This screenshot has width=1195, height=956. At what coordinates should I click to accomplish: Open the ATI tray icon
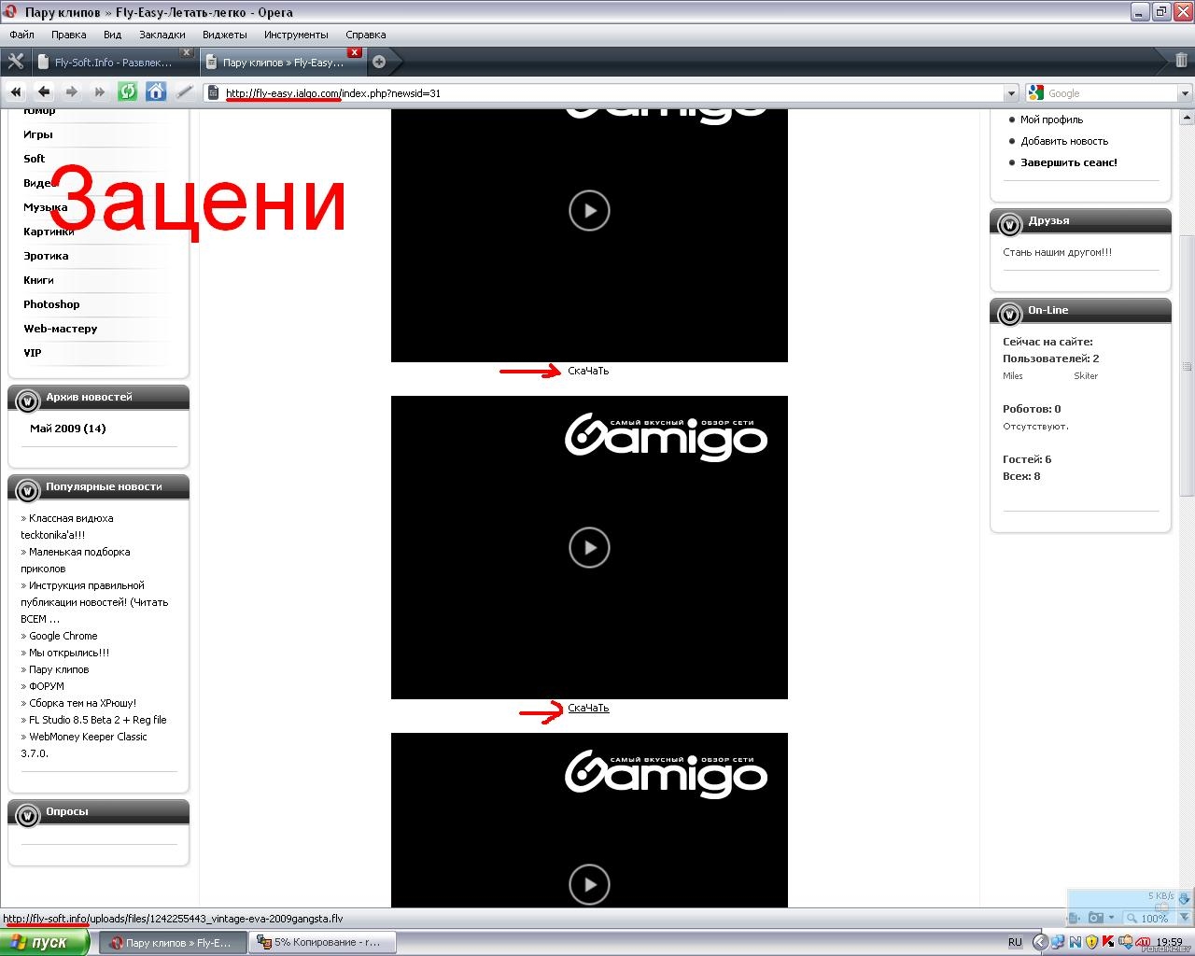tap(1142, 942)
